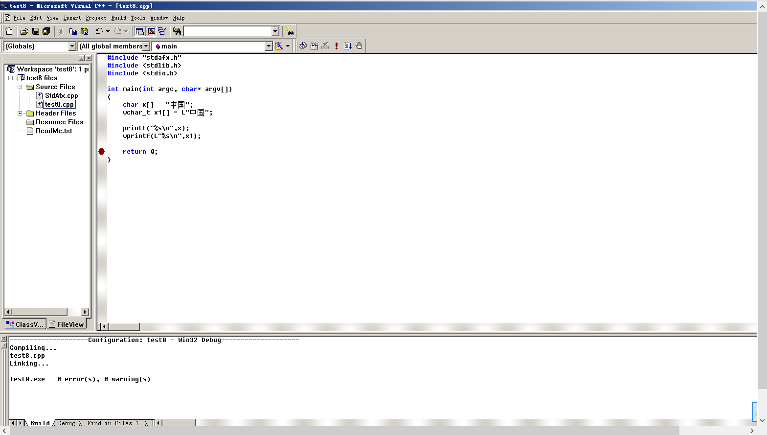Open the find combo box dropdown arrow
Viewport: 767px width, 435px height.
pyautogui.click(x=275, y=31)
